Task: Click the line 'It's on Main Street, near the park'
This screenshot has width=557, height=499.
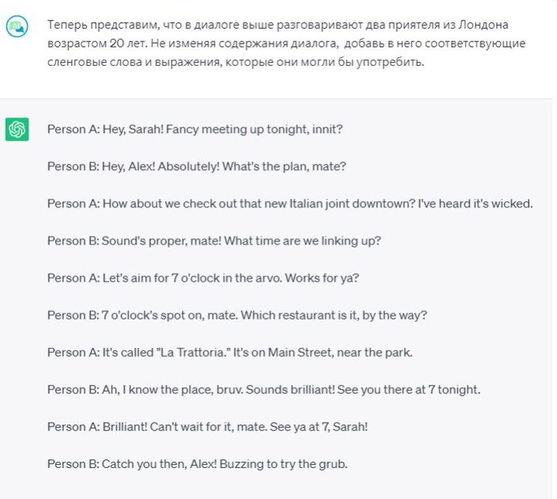Action: pos(230,353)
